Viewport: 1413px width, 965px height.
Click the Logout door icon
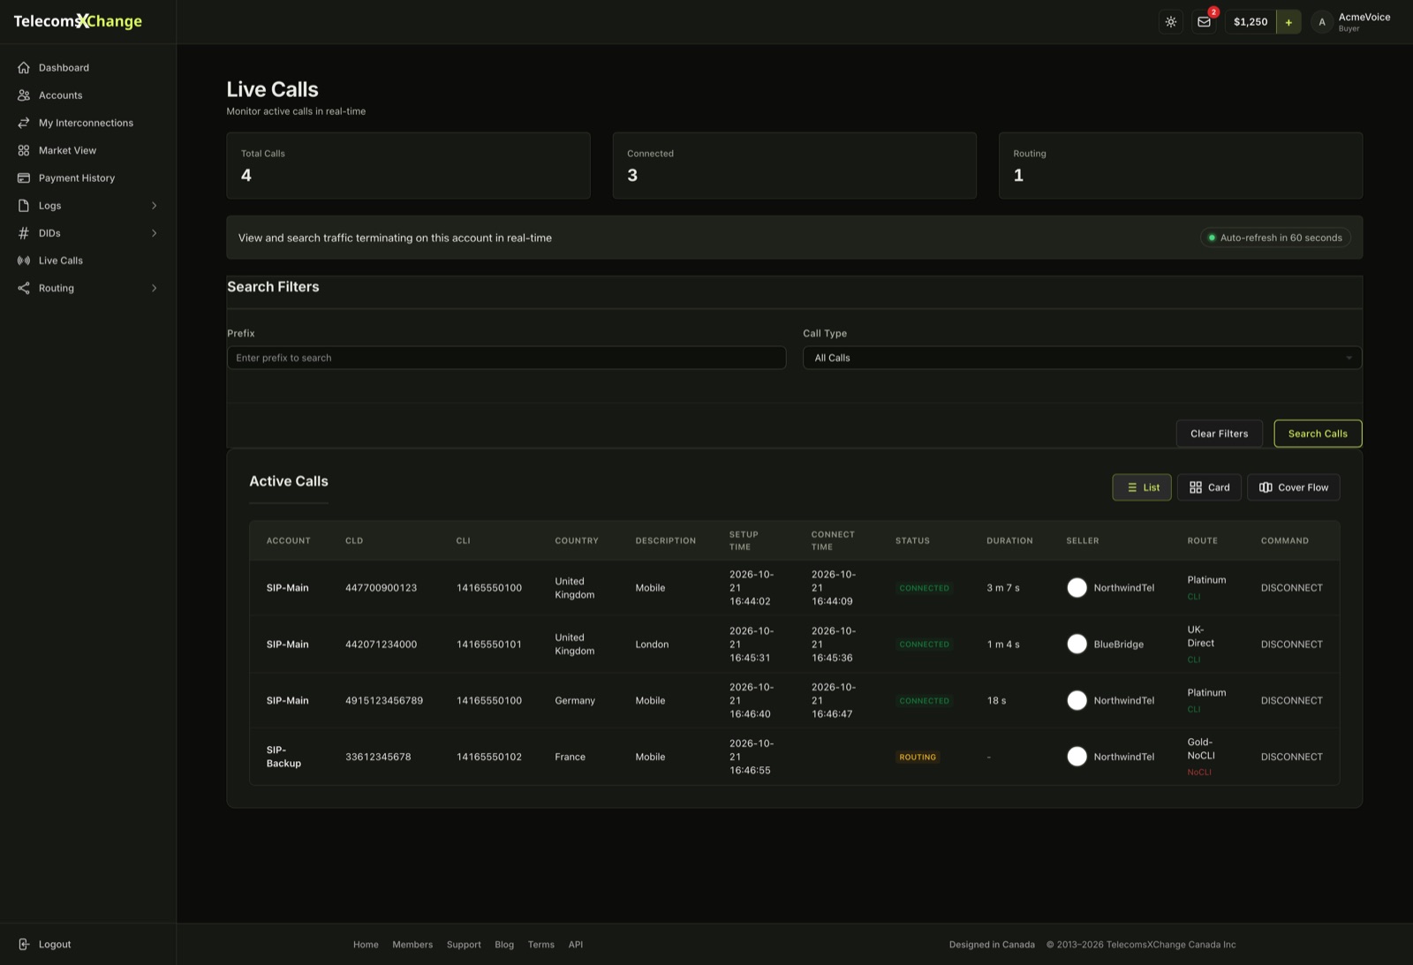click(x=24, y=944)
